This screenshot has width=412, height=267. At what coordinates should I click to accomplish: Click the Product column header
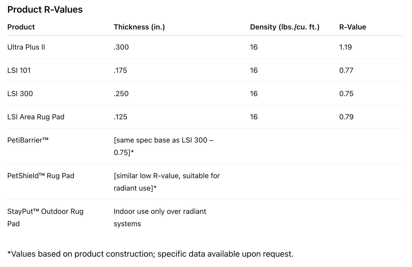(21, 27)
